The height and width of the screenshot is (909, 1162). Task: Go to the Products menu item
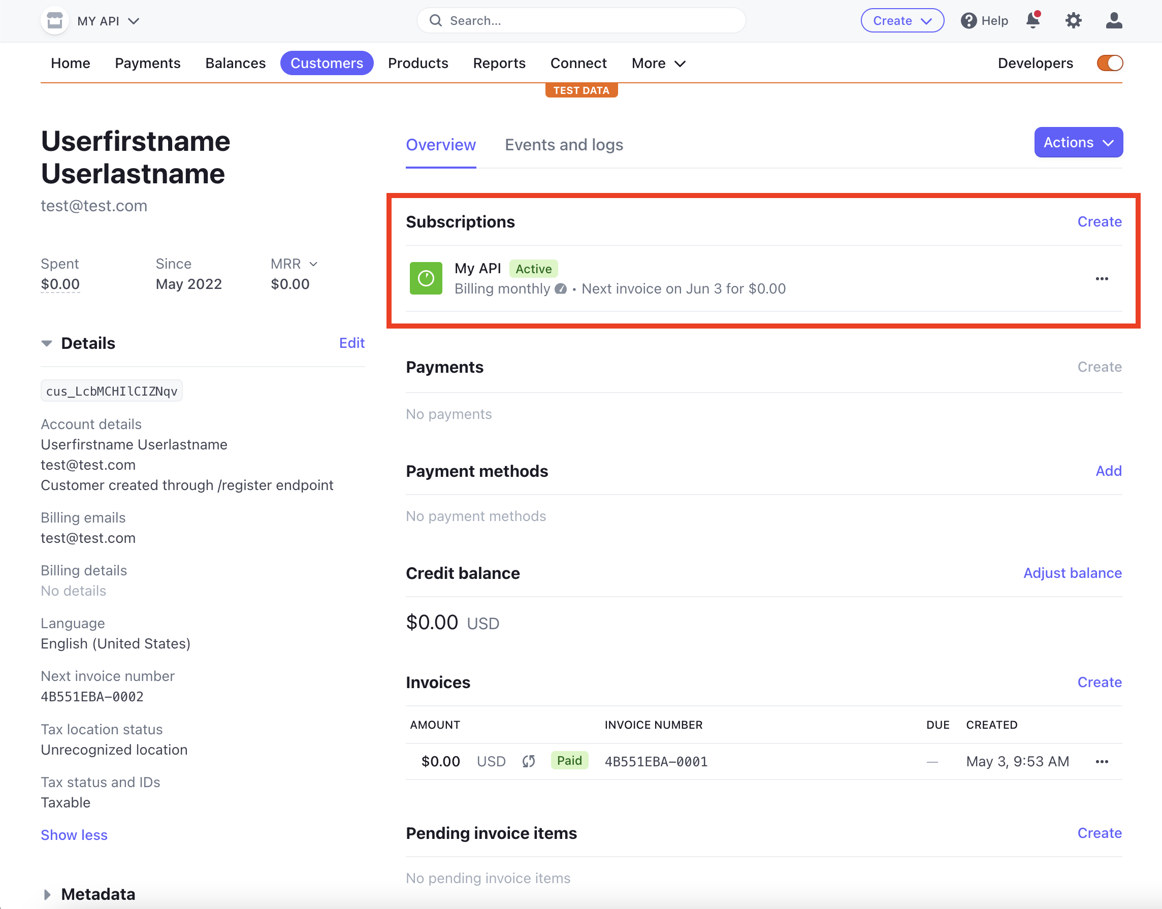418,63
